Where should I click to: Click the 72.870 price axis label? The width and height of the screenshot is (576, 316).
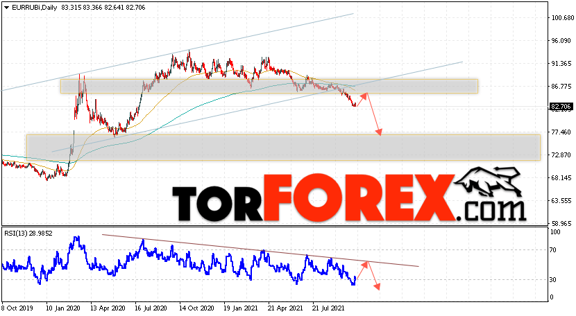[x=562, y=155]
